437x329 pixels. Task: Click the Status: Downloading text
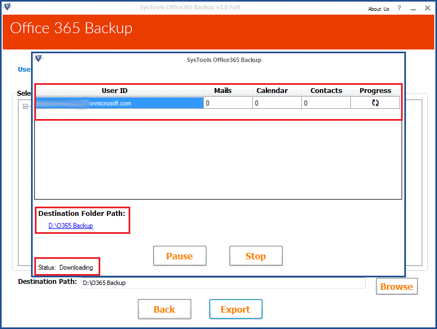coord(65,268)
